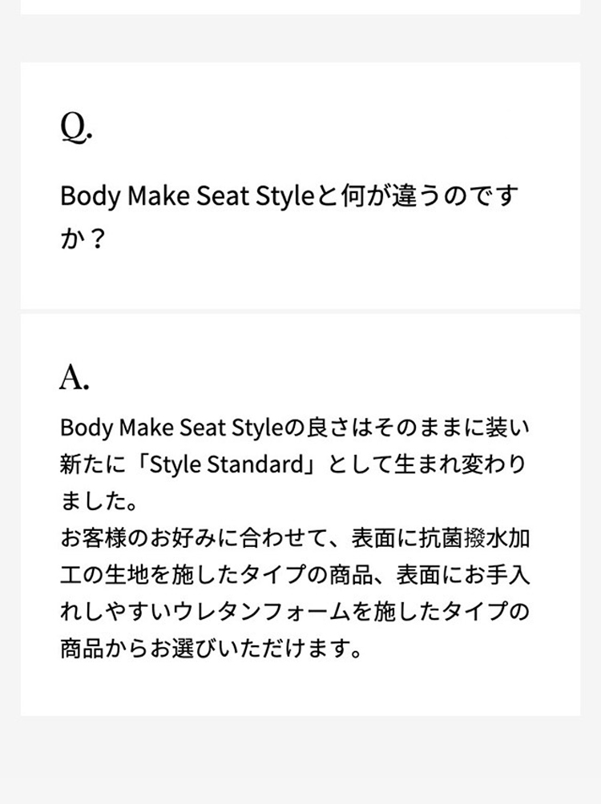Click the partial white card at top edge
Image resolution: width=601 pixels, height=804 pixels.
click(x=300, y=6)
